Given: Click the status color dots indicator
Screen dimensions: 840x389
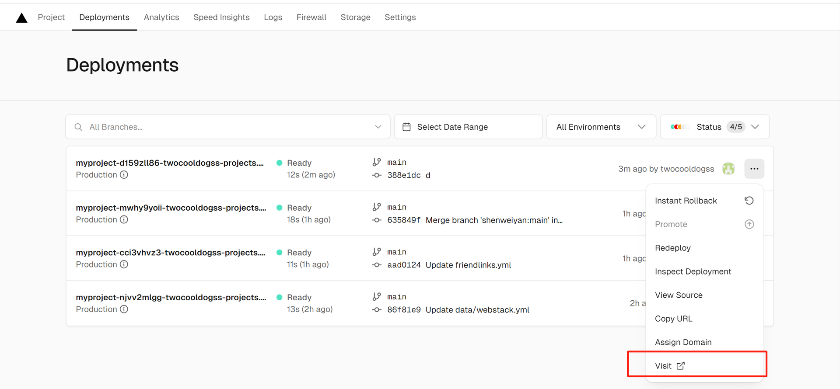Looking at the screenshot, I should coord(679,127).
